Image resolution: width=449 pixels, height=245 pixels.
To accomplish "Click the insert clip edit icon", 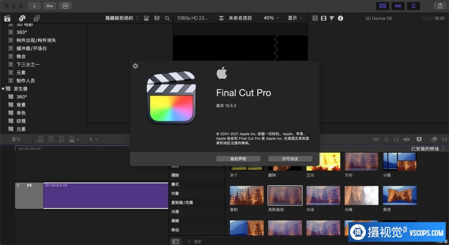I will [51, 139].
